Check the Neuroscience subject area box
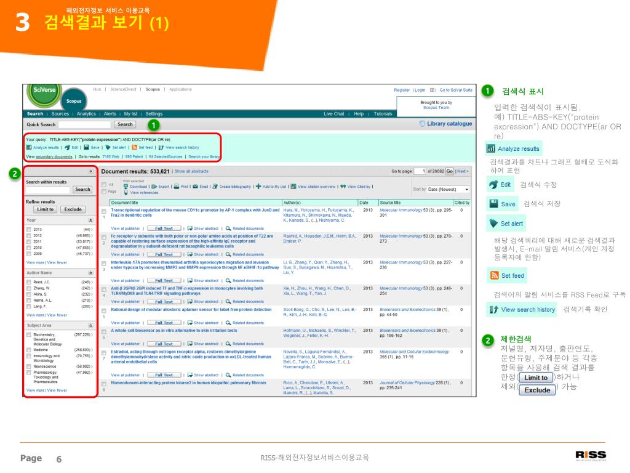Image resolution: width=630 pixels, height=473 pixels. coord(29,366)
